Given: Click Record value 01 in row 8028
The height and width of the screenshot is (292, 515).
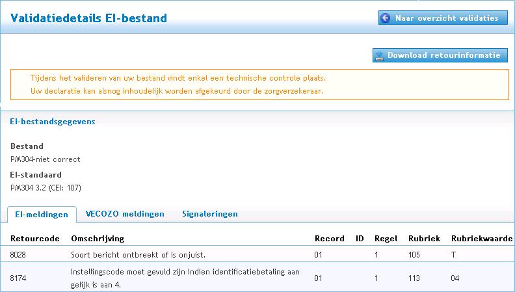Looking at the screenshot, I should pyautogui.click(x=318, y=254).
